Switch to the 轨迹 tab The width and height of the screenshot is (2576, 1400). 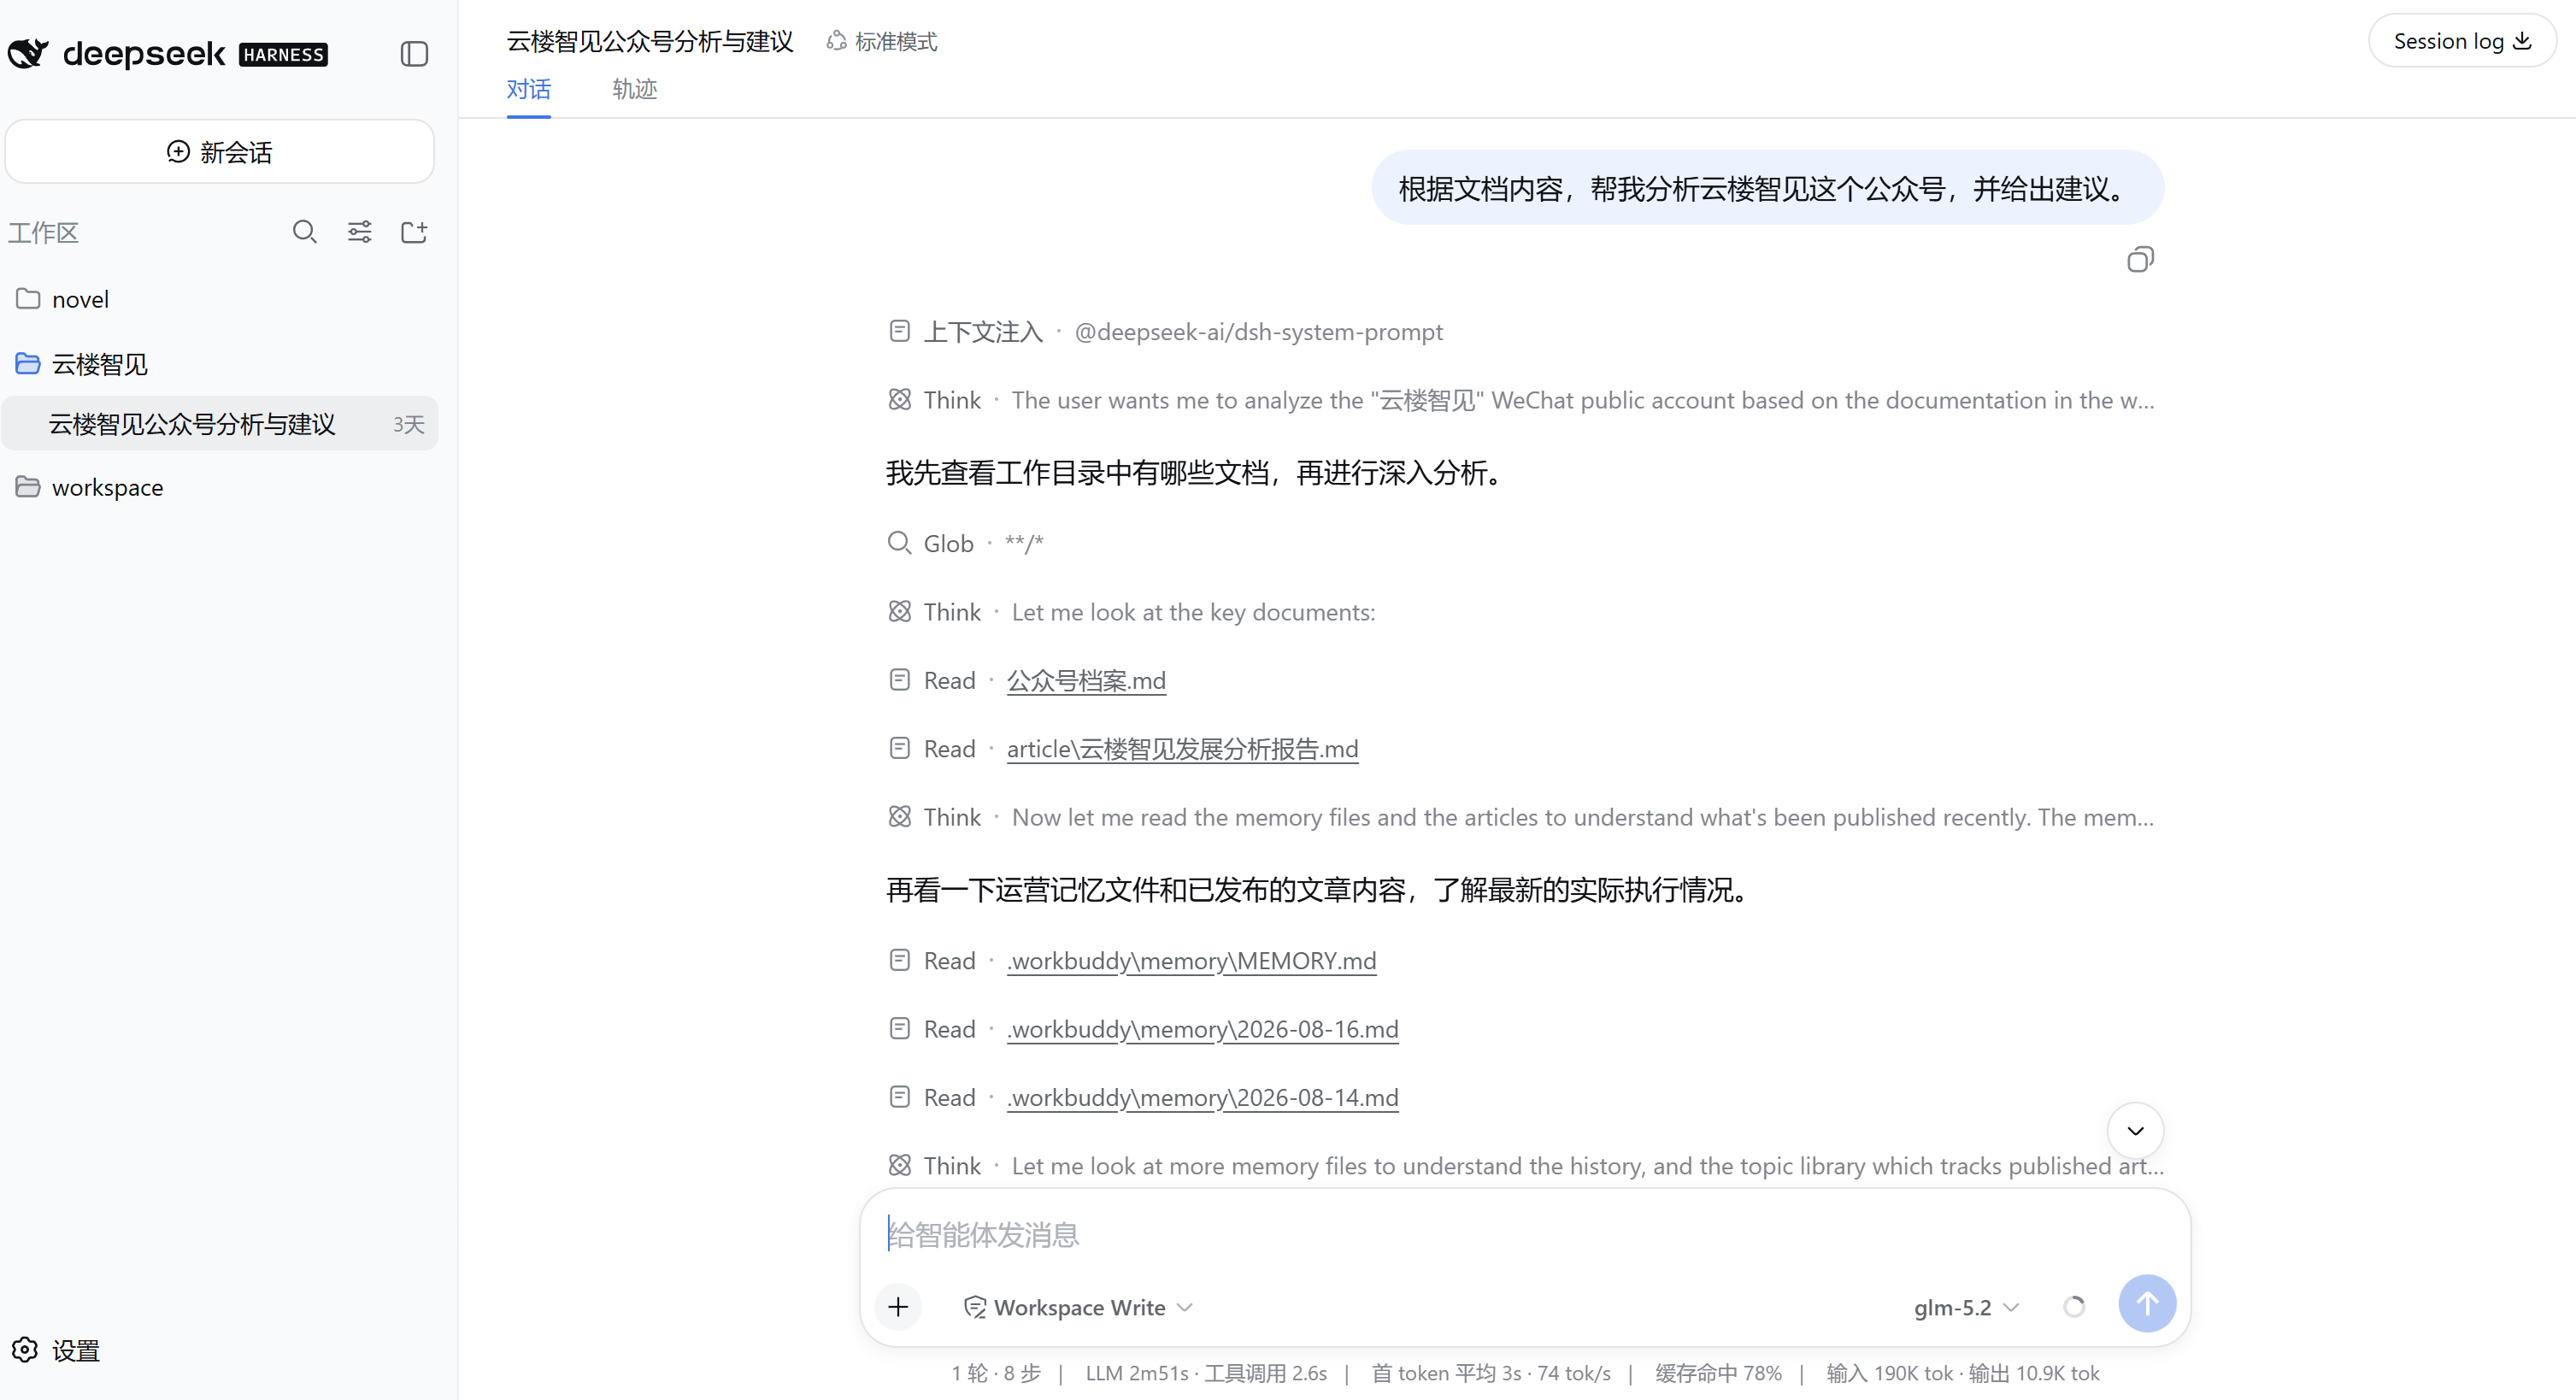point(634,90)
